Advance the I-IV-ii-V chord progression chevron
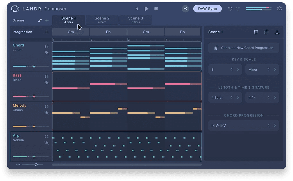This screenshot has width=293, height=181. pos(275,125)
